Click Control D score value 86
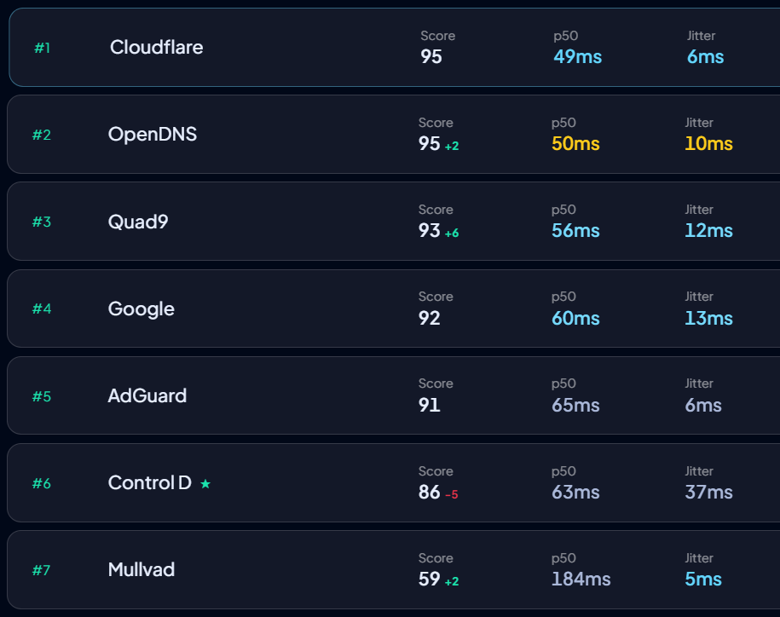The image size is (780, 617). (x=430, y=493)
